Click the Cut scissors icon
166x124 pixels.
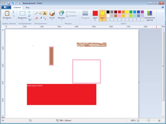point(13,12)
